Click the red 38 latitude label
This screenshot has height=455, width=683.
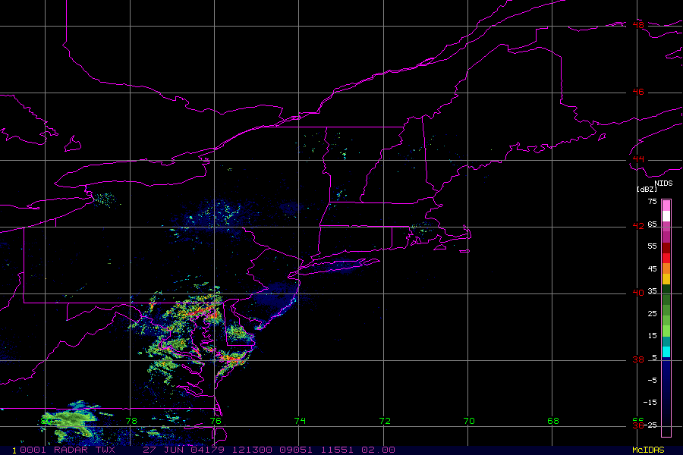coord(638,359)
